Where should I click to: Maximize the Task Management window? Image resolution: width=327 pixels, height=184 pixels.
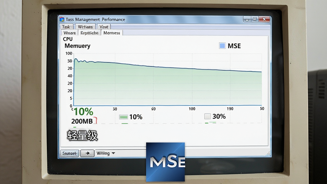[x=255, y=19]
